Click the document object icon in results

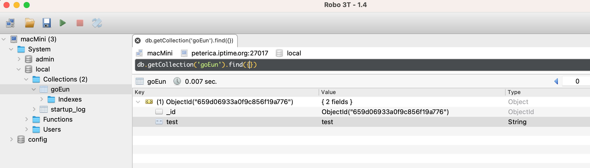tap(149, 102)
